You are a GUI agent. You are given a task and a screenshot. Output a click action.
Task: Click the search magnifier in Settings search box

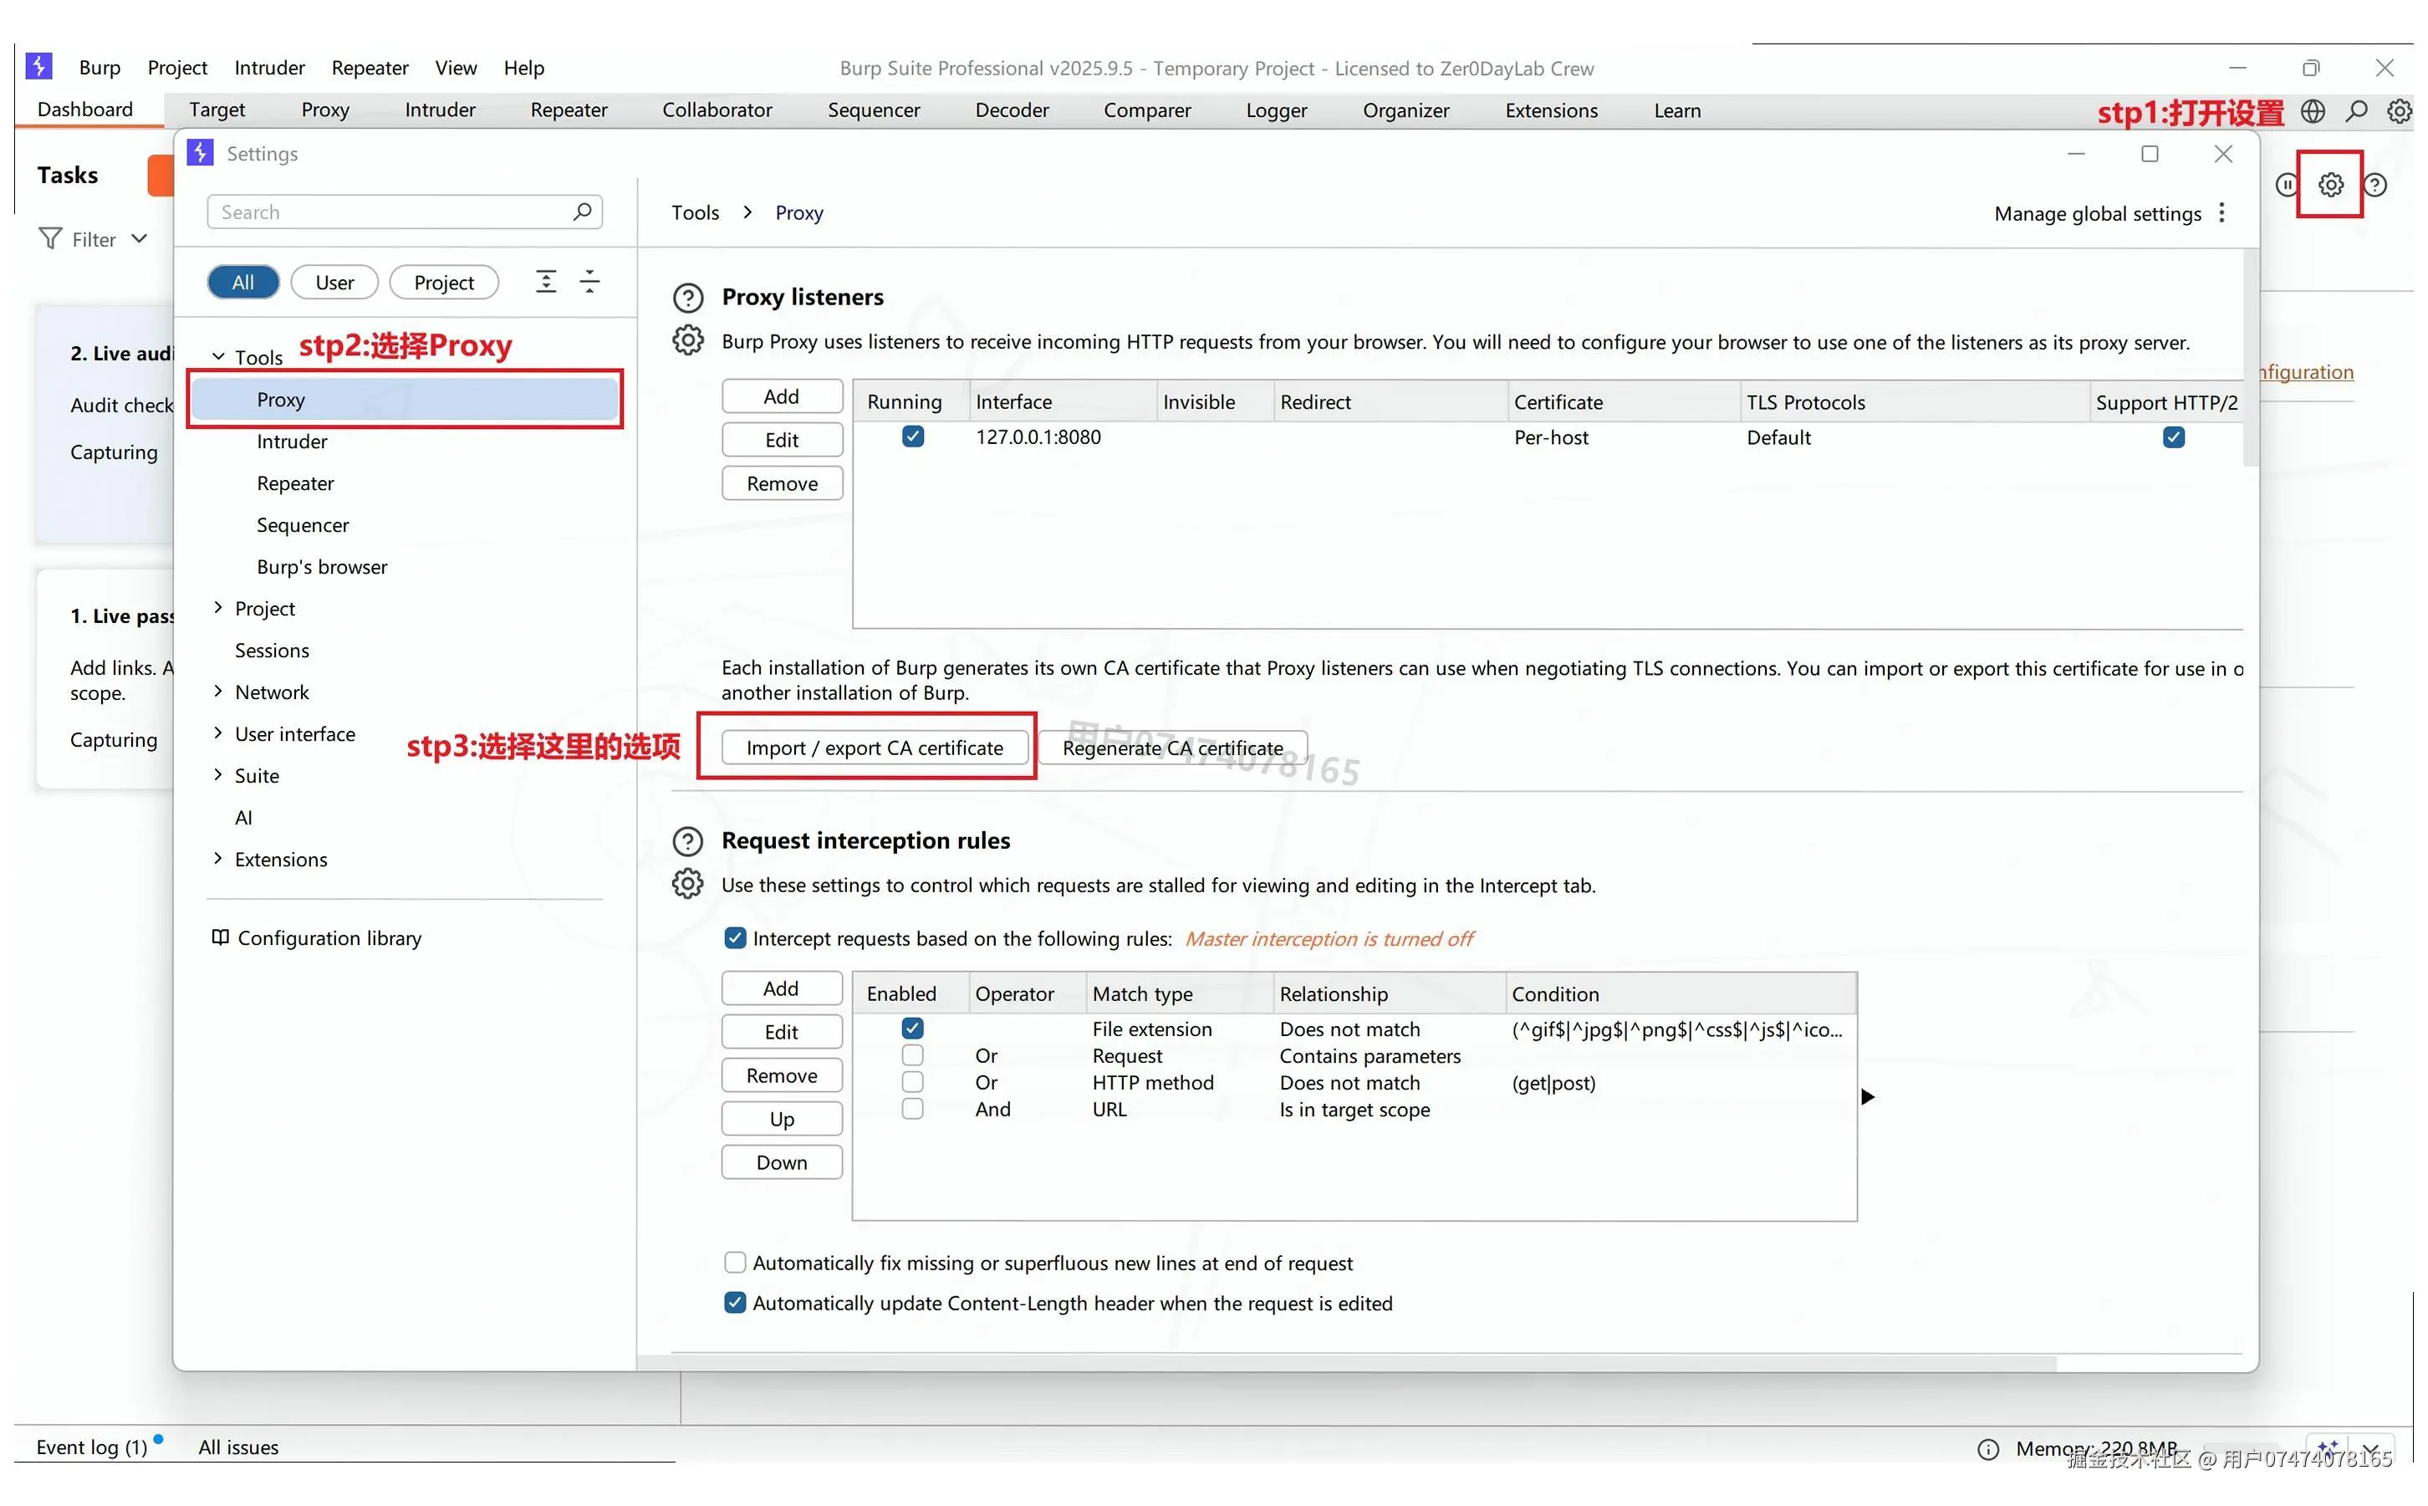(583, 212)
